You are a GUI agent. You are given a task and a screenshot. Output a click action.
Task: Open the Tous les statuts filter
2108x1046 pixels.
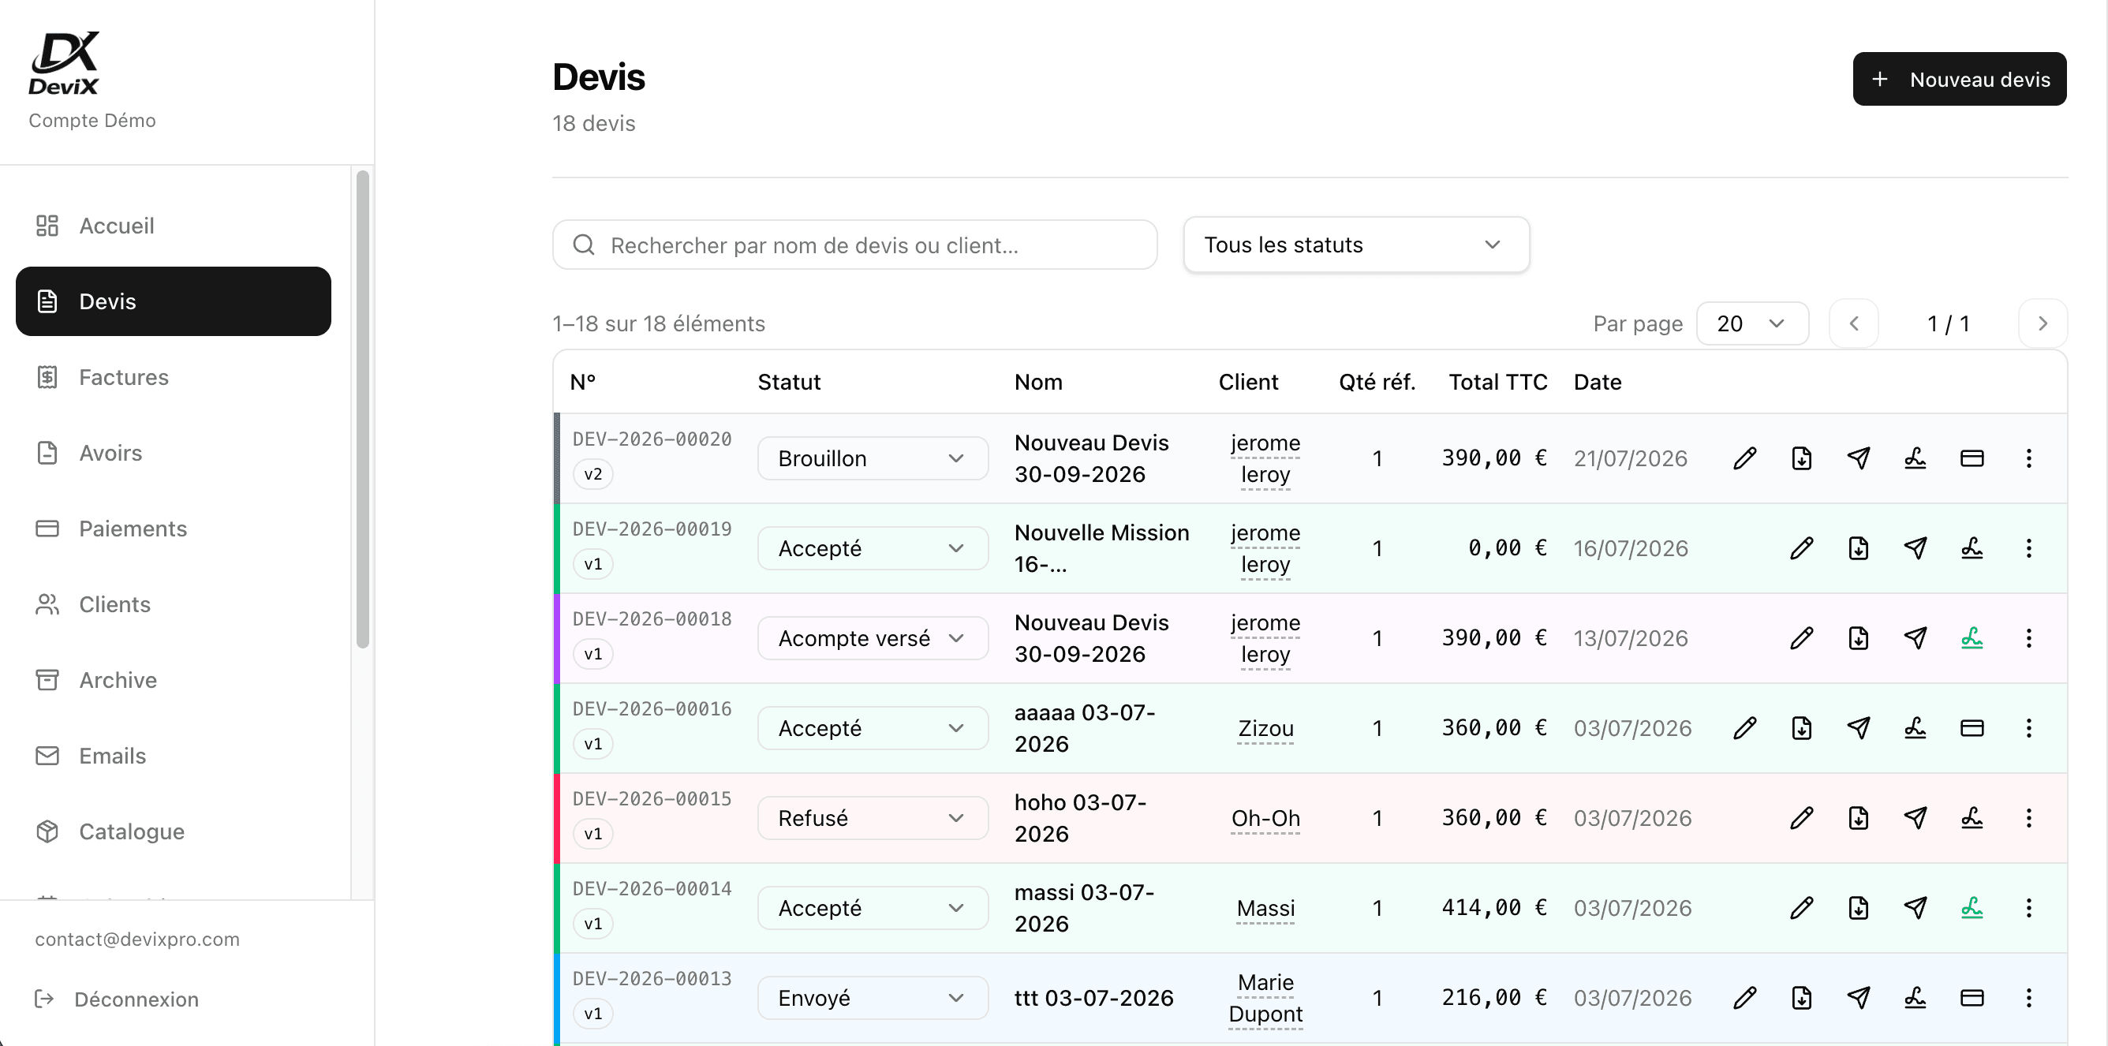[1356, 245]
